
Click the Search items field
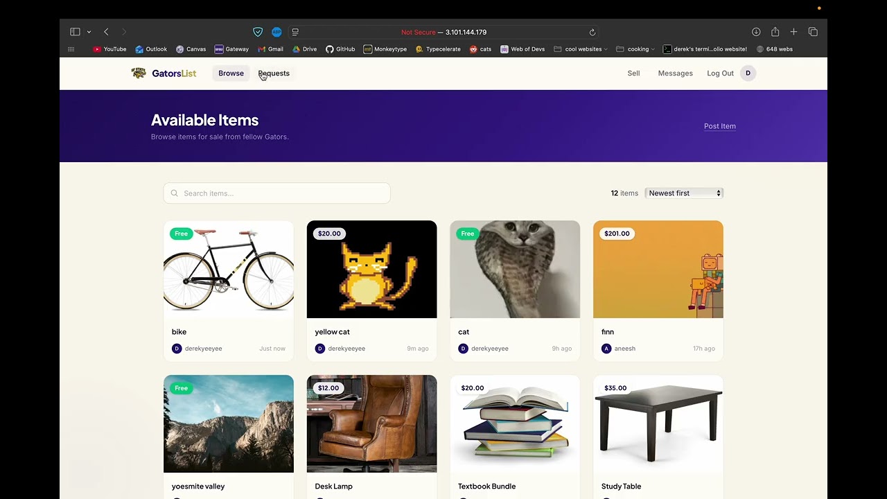pyautogui.click(x=277, y=193)
